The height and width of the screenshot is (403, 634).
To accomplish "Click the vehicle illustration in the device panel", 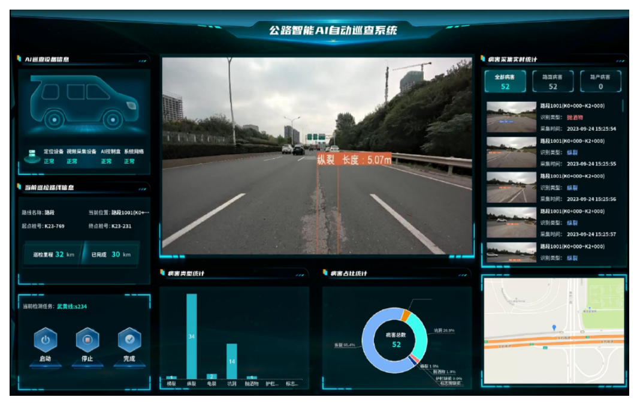I will 84,103.
